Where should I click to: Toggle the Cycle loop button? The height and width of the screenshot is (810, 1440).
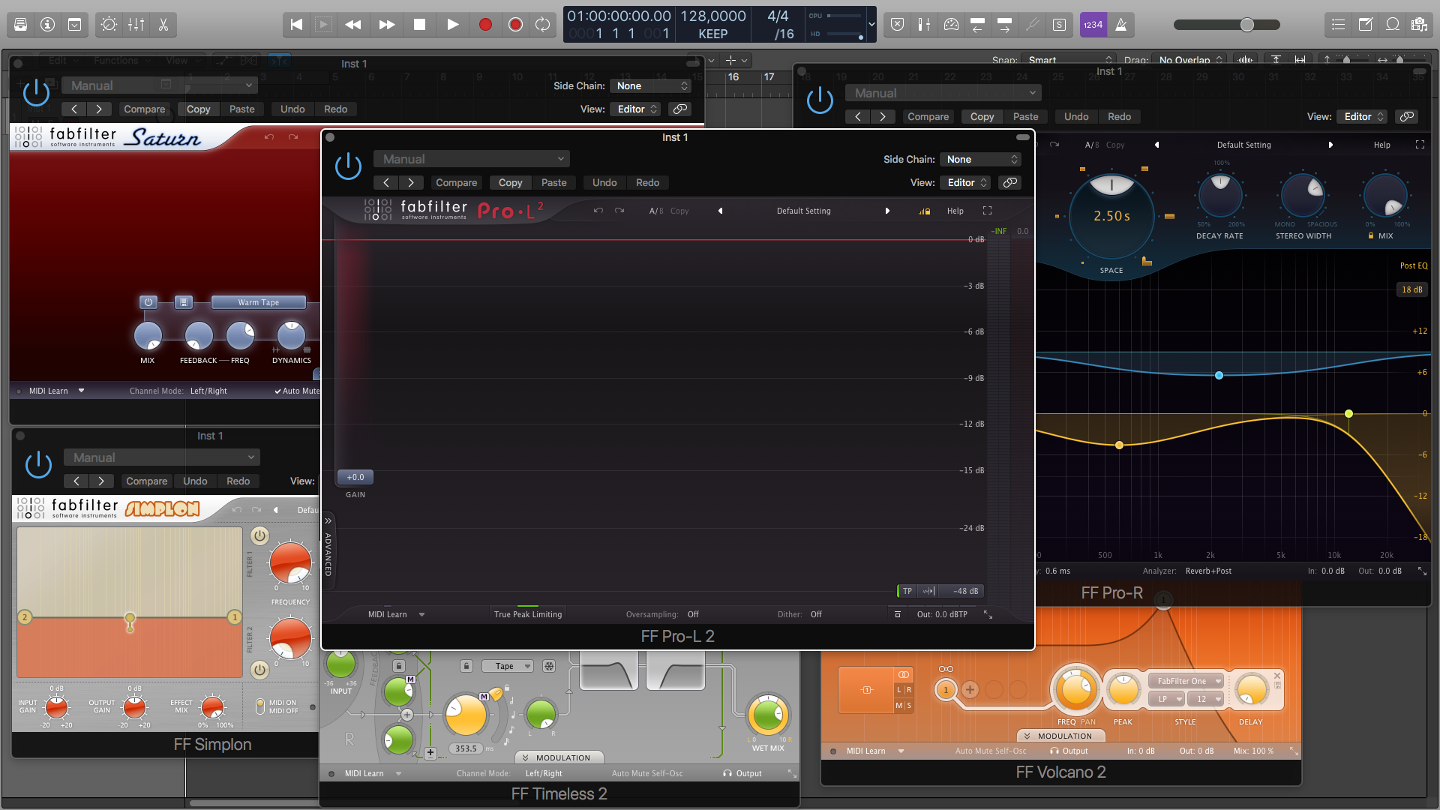(x=542, y=25)
